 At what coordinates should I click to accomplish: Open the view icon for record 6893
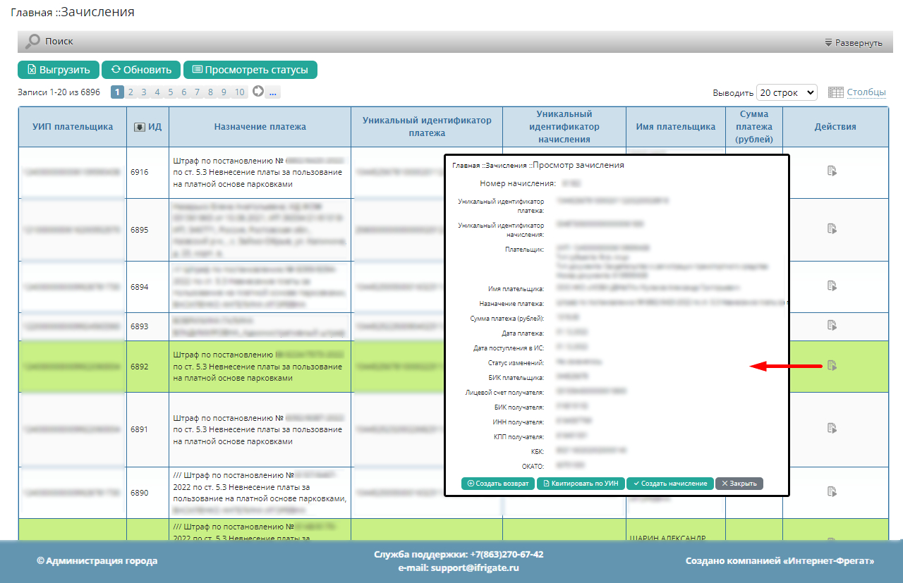pyautogui.click(x=832, y=325)
